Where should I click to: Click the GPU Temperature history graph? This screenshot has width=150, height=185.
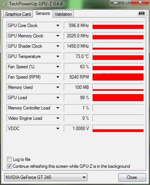click(118, 56)
